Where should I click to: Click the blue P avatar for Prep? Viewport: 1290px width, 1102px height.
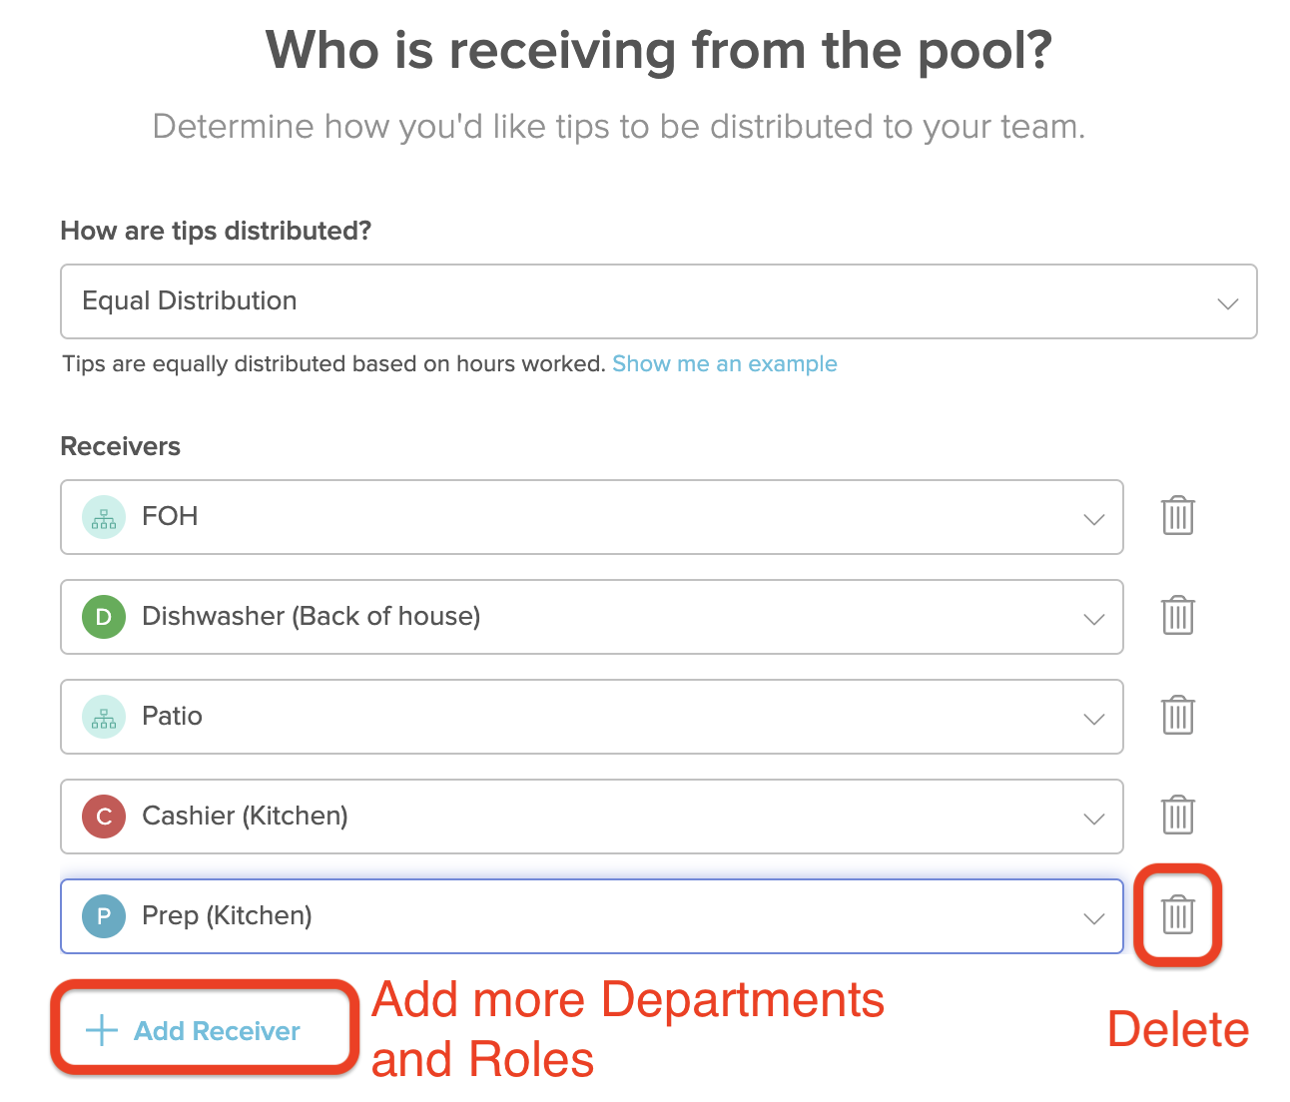click(103, 915)
